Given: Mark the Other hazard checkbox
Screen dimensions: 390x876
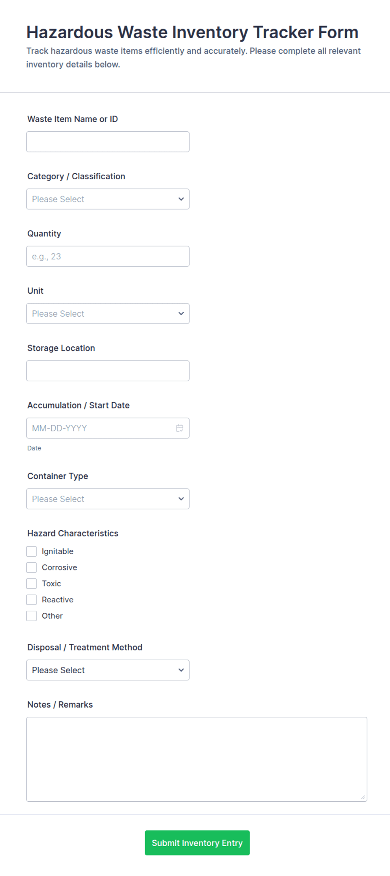Looking at the screenshot, I should click(x=31, y=616).
